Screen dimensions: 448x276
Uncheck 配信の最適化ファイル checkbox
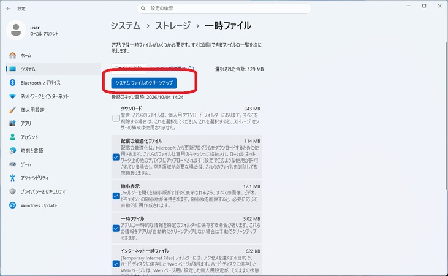[116, 157]
